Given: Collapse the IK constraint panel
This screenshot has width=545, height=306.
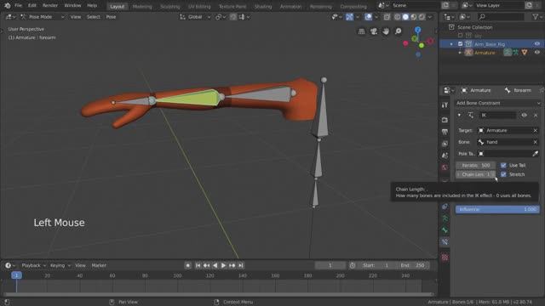Looking at the screenshot, I should pyautogui.click(x=459, y=116).
